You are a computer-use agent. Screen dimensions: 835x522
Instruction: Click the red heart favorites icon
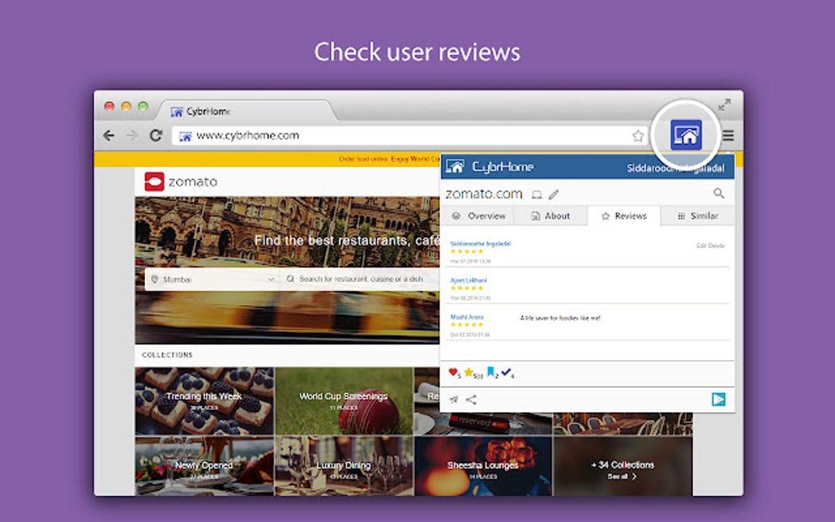click(453, 372)
